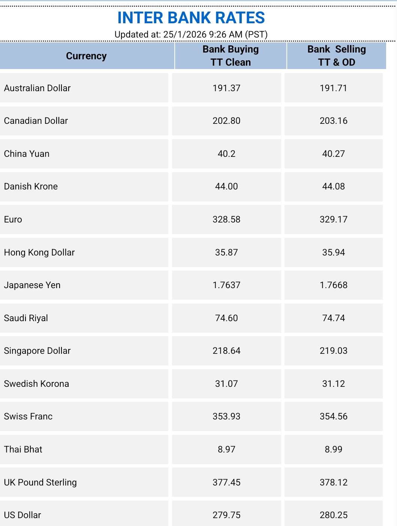Click the Saudi Riyal currency name
The height and width of the screenshot is (526, 397).
[26, 318]
